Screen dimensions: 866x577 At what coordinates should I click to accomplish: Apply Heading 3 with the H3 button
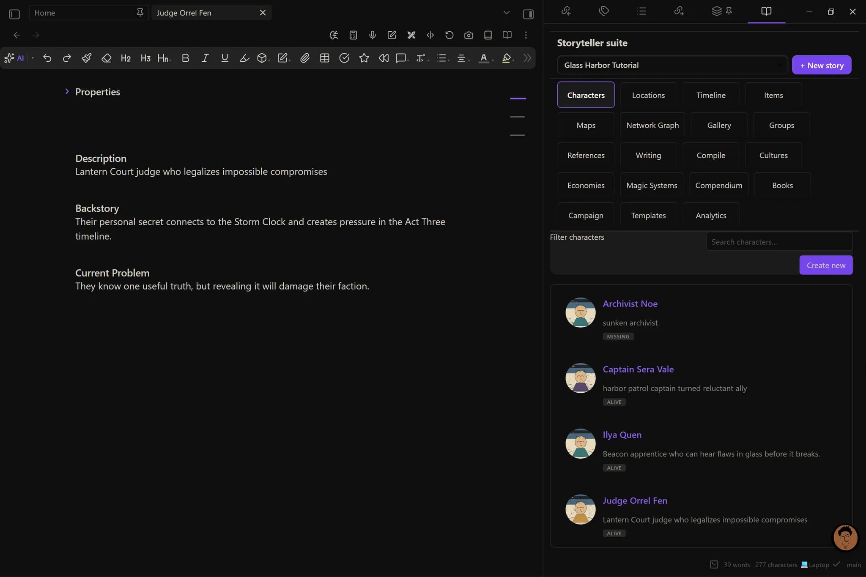click(145, 58)
